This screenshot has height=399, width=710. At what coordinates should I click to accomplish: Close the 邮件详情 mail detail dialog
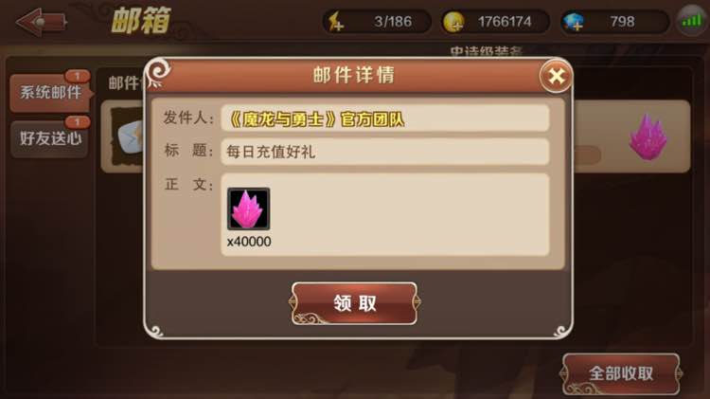tap(556, 77)
